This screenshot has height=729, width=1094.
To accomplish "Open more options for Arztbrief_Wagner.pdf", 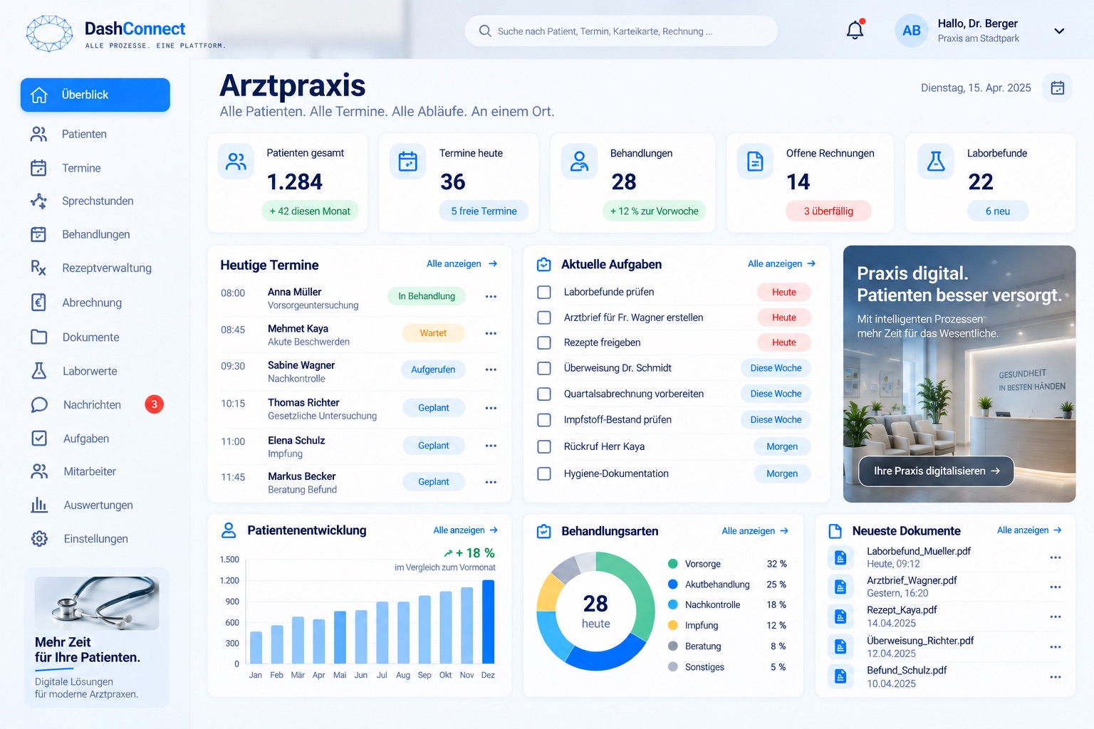I will click(1056, 587).
